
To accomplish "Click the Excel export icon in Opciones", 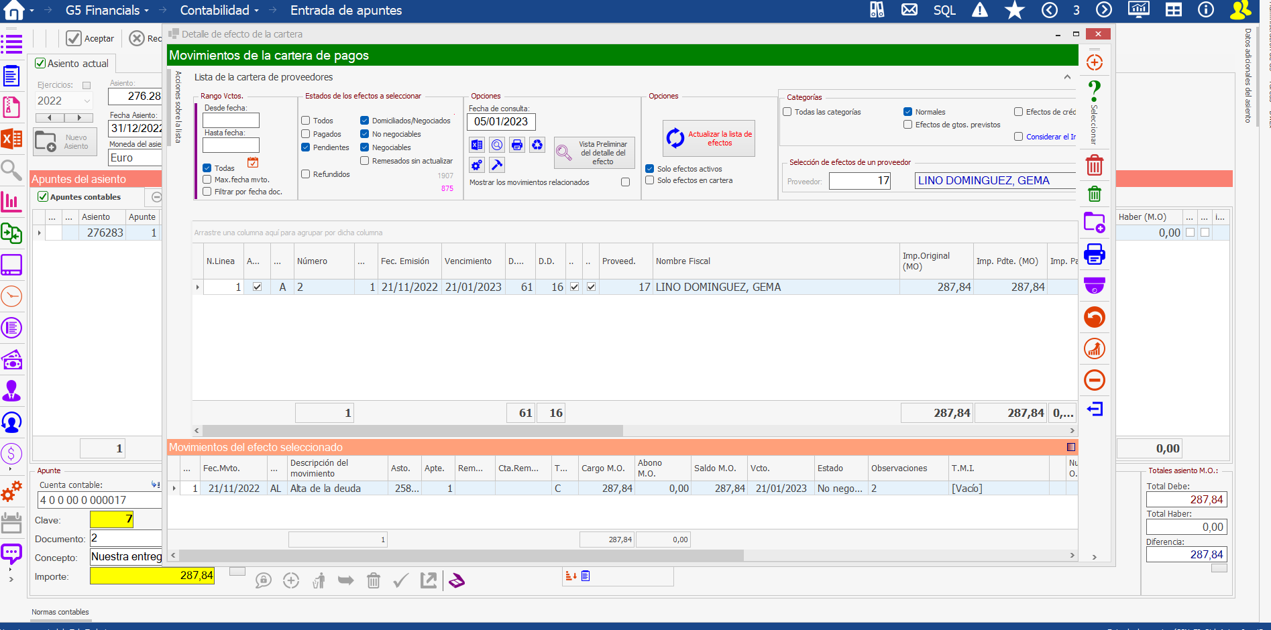I will coord(477,145).
